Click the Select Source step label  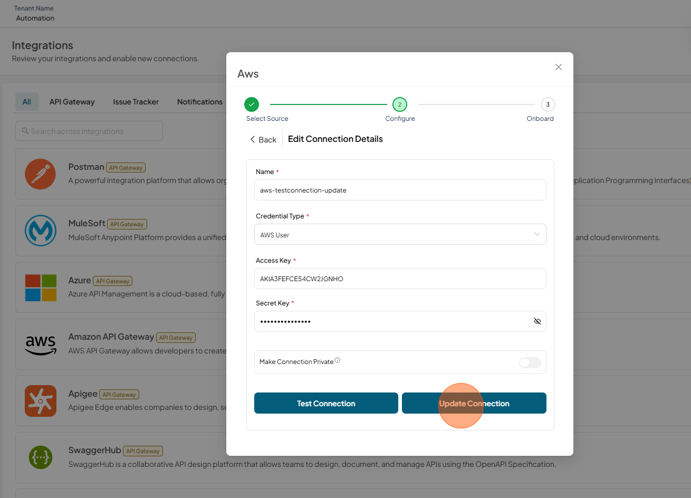(x=267, y=119)
